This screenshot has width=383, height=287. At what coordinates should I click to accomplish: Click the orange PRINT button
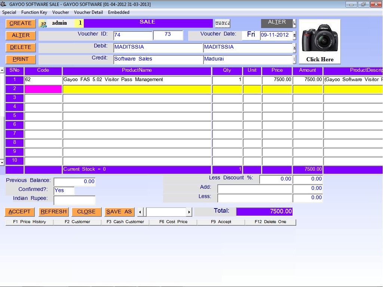point(21,59)
